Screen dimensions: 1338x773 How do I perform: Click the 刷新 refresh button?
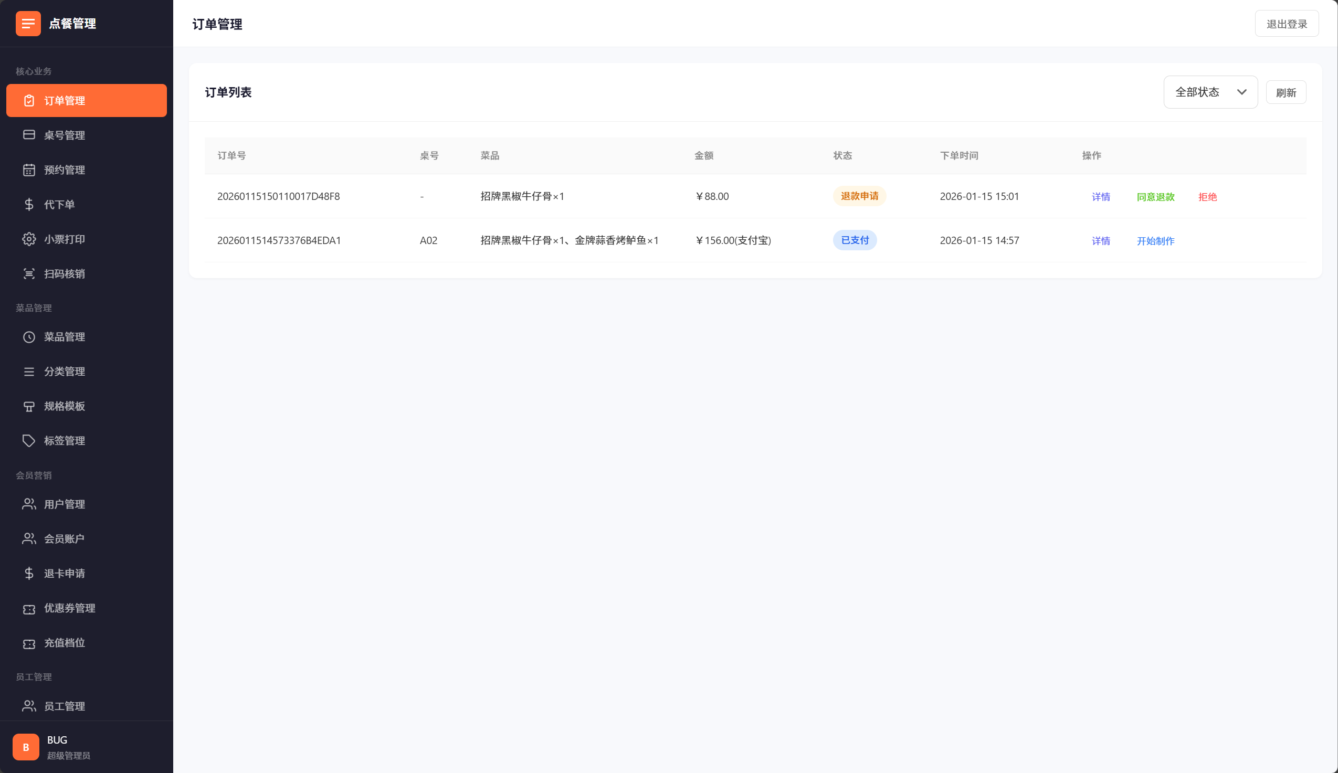[1286, 93]
